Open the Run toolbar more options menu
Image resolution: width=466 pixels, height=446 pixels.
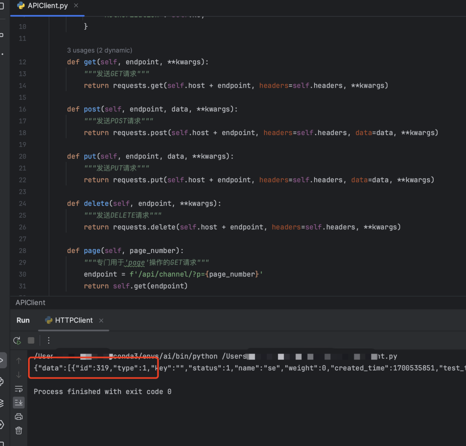point(49,341)
